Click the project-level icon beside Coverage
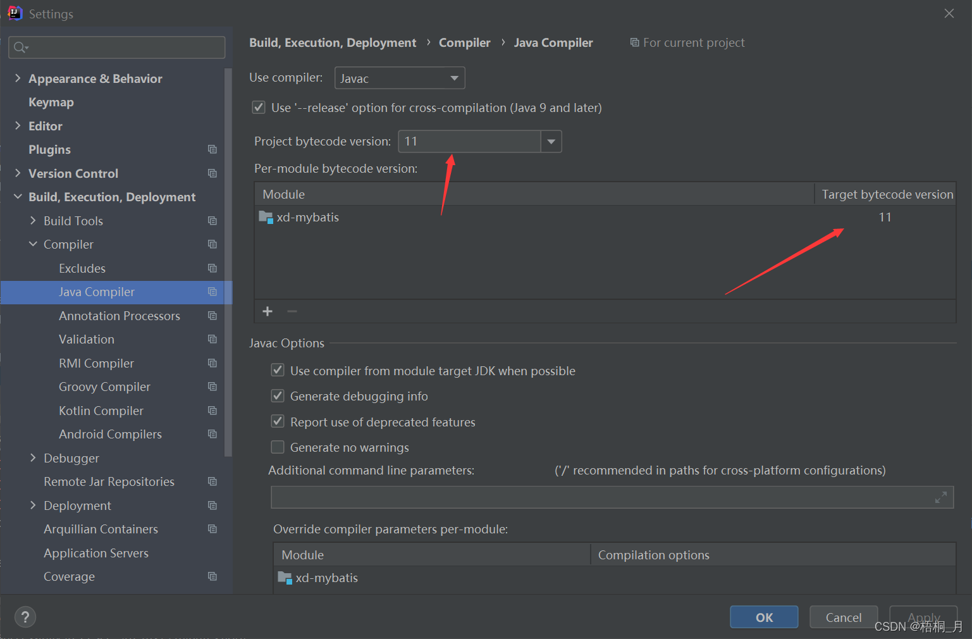 pyautogui.click(x=212, y=576)
